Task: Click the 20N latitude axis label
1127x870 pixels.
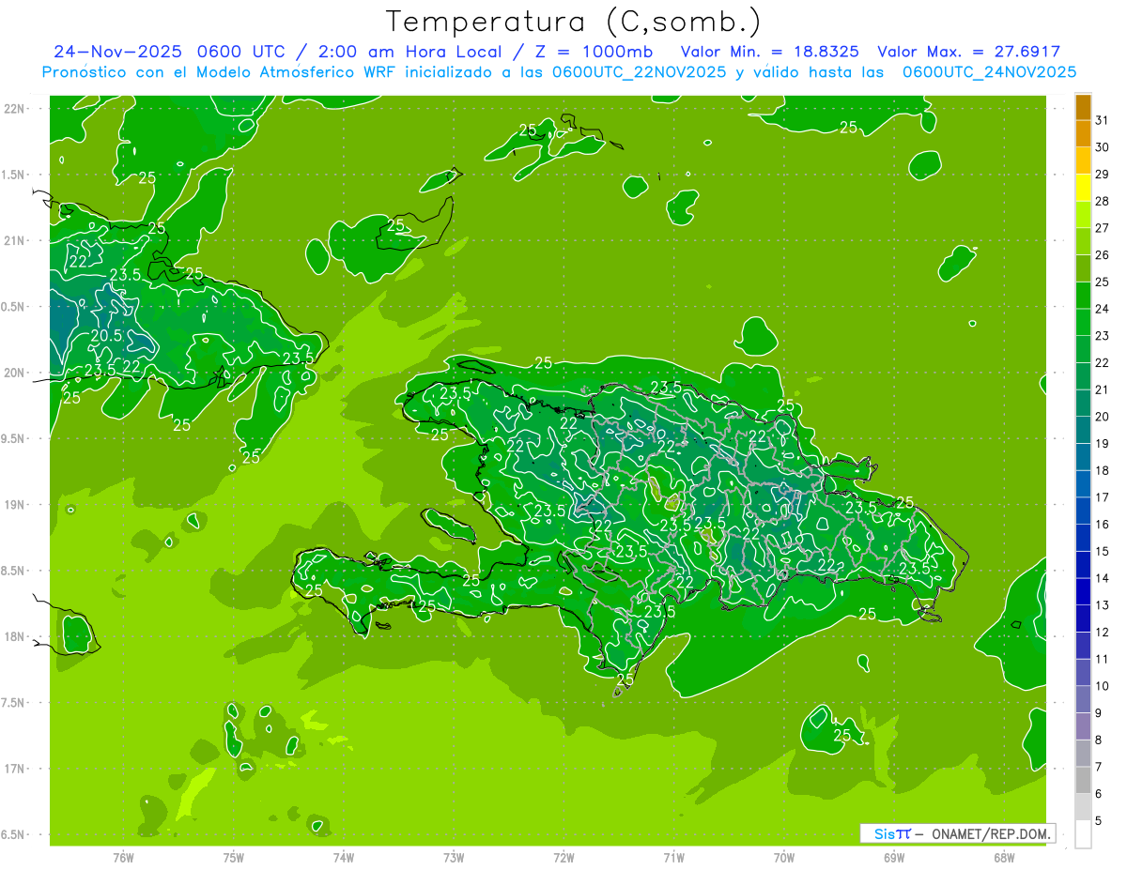Action: click(14, 373)
